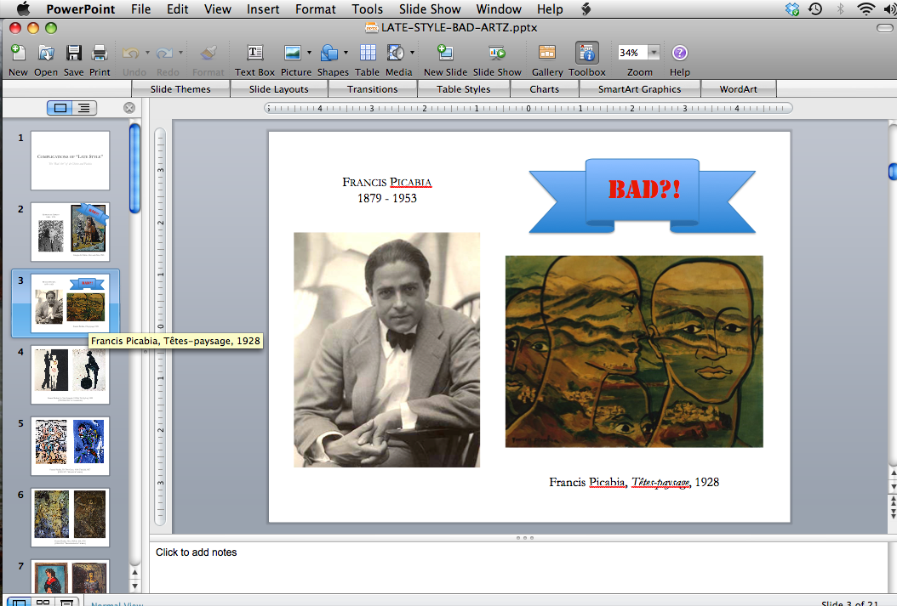The width and height of the screenshot is (897, 606).
Task: Expand the Shapes dropdown arrow
Action: [346, 53]
